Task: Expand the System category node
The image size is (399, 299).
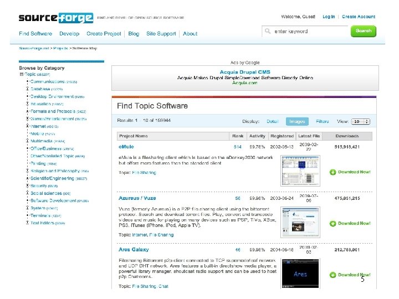Action: click(x=27, y=208)
